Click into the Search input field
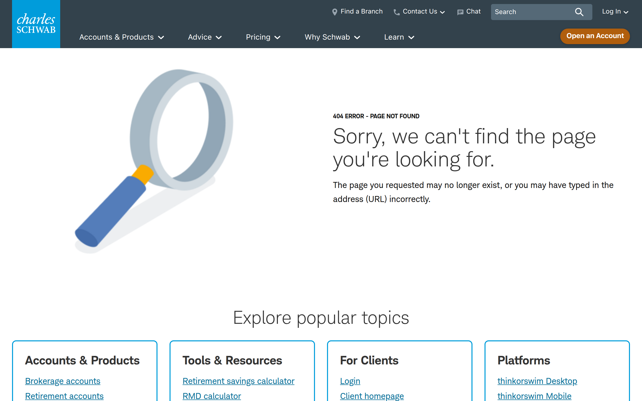The image size is (642, 401). pos(531,12)
